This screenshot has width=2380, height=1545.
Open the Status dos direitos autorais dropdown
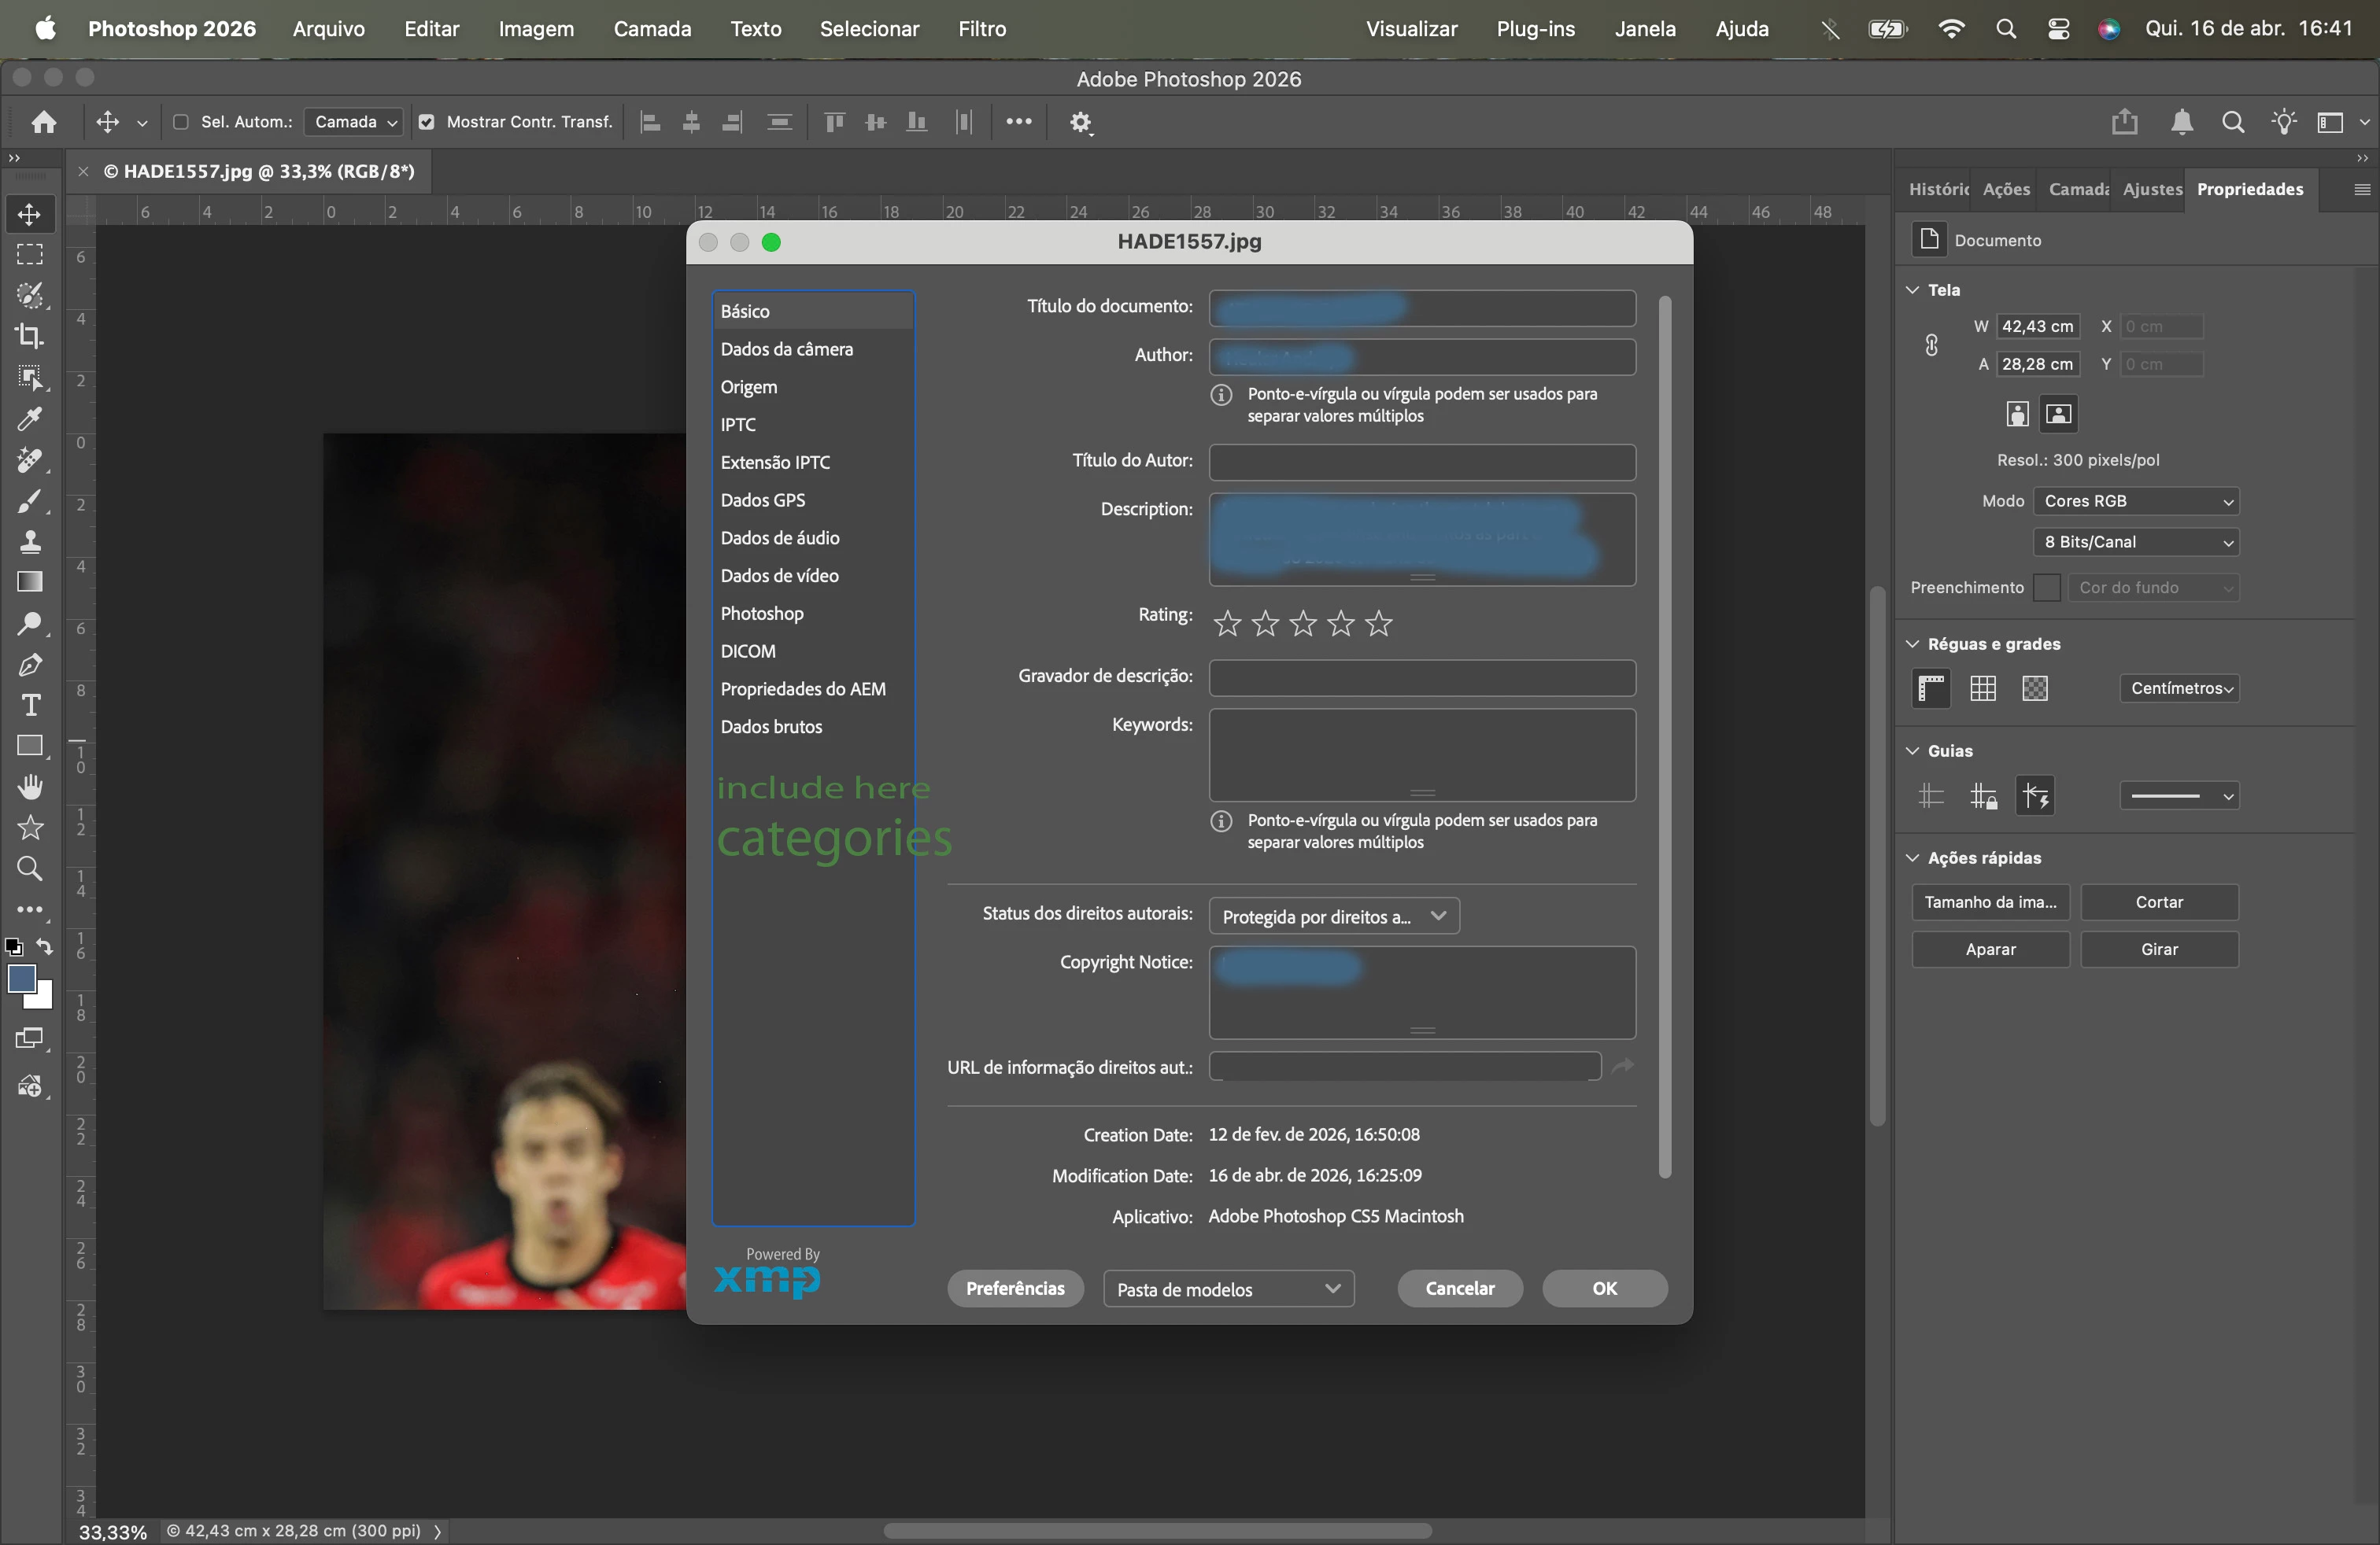1334,916
